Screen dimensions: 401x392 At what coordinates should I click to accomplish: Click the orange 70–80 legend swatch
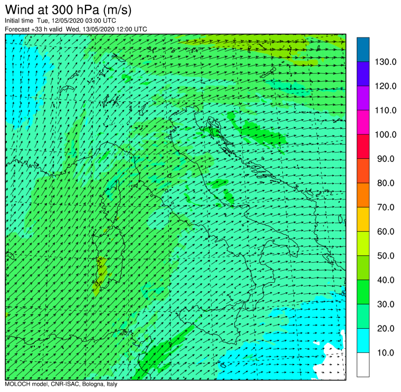click(363, 195)
